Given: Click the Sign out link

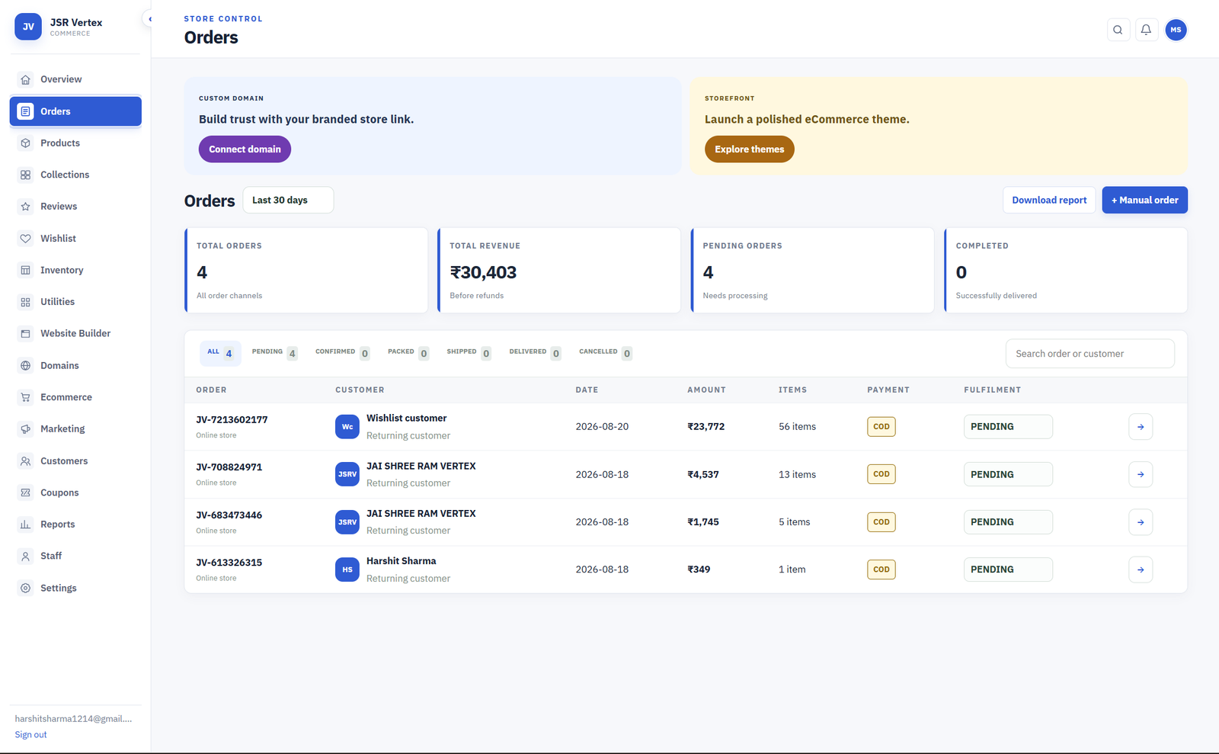Looking at the screenshot, I should coord(30,735).
